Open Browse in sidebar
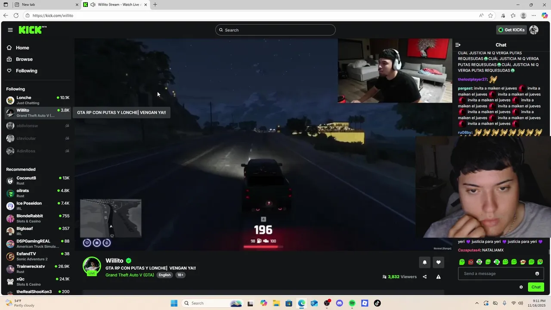 coord(24,59)
